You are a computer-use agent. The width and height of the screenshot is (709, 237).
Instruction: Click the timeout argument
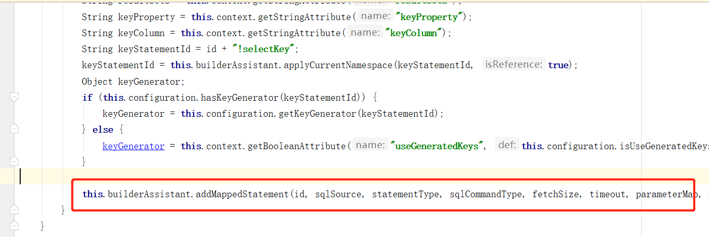[x=607, y=195]
